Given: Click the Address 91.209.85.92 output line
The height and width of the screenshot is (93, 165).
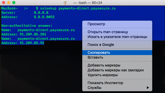Looking at the screenshot, I should point(23,43).
